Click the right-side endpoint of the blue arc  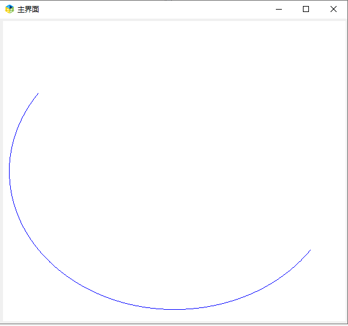point(310,250)
